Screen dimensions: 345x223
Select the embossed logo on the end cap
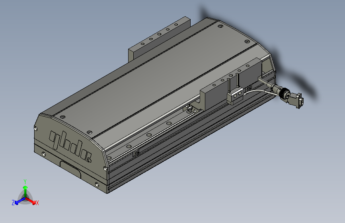(70, 146)
